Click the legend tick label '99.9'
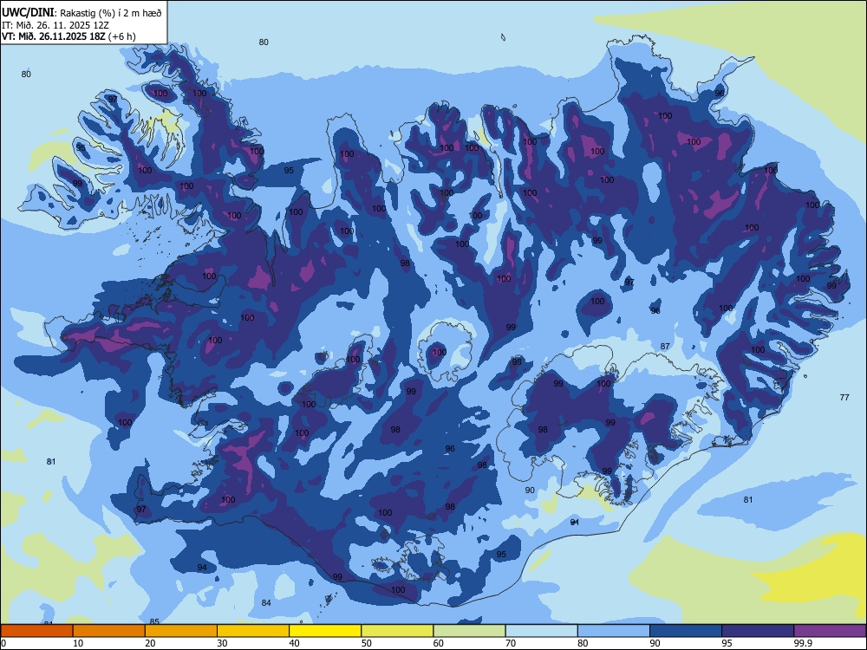 click(x=804, y=643)
